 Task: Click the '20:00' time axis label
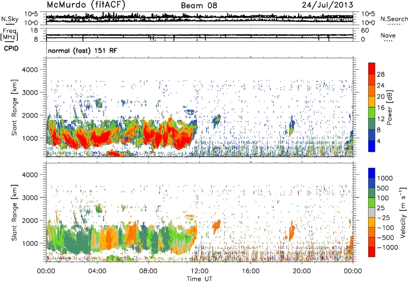(x=301, y=271)
